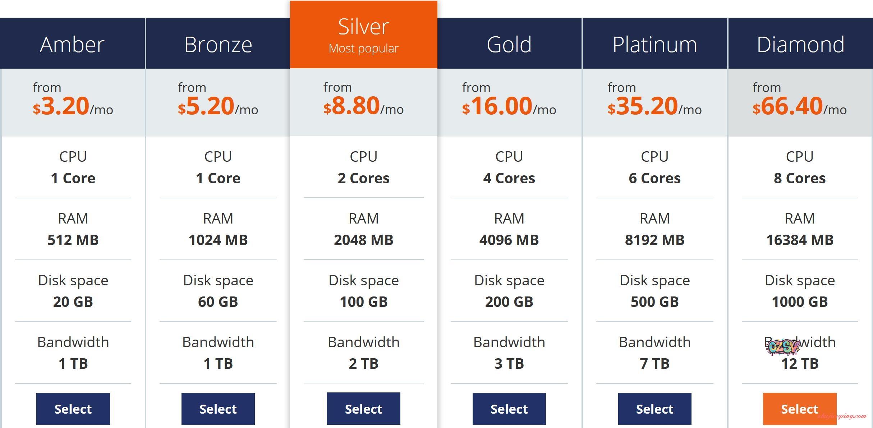
Task: Click the Platinum column title
Action: (654, 44)
